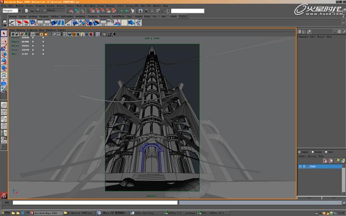Click the create new layer icon
This screenshot has width=346, height=216.
pyautogui.click(x=338, y=160)
